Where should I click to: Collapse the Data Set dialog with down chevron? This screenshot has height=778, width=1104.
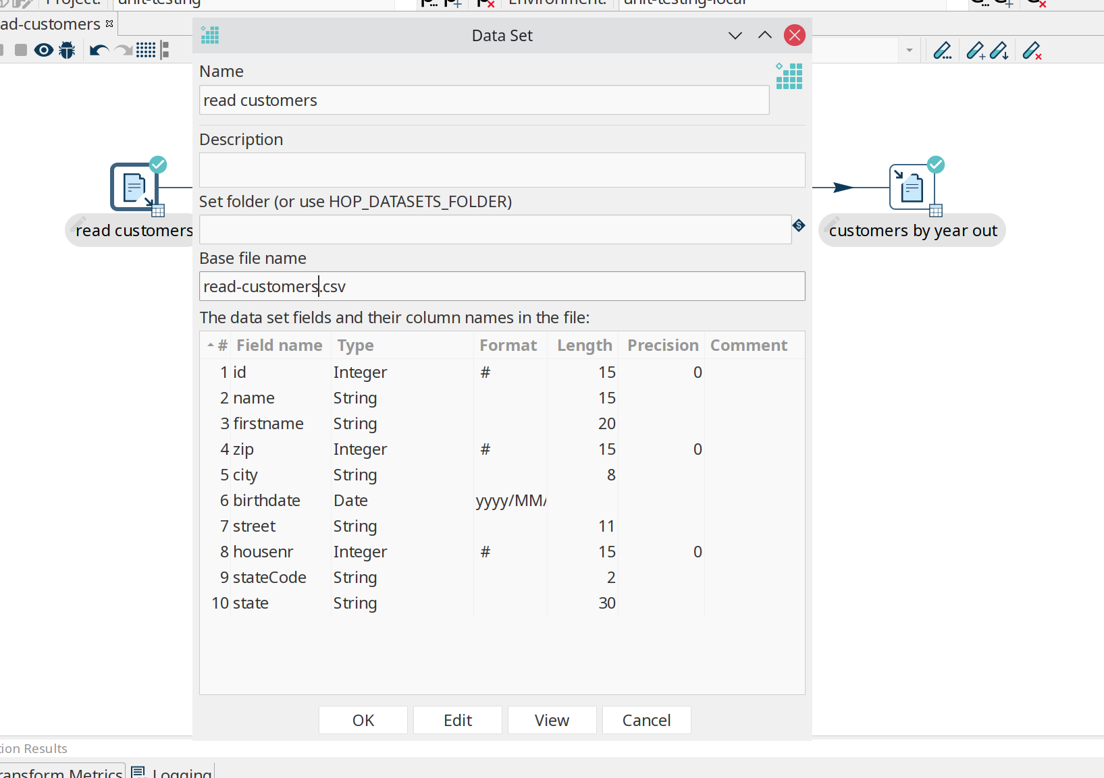(735, 36)
